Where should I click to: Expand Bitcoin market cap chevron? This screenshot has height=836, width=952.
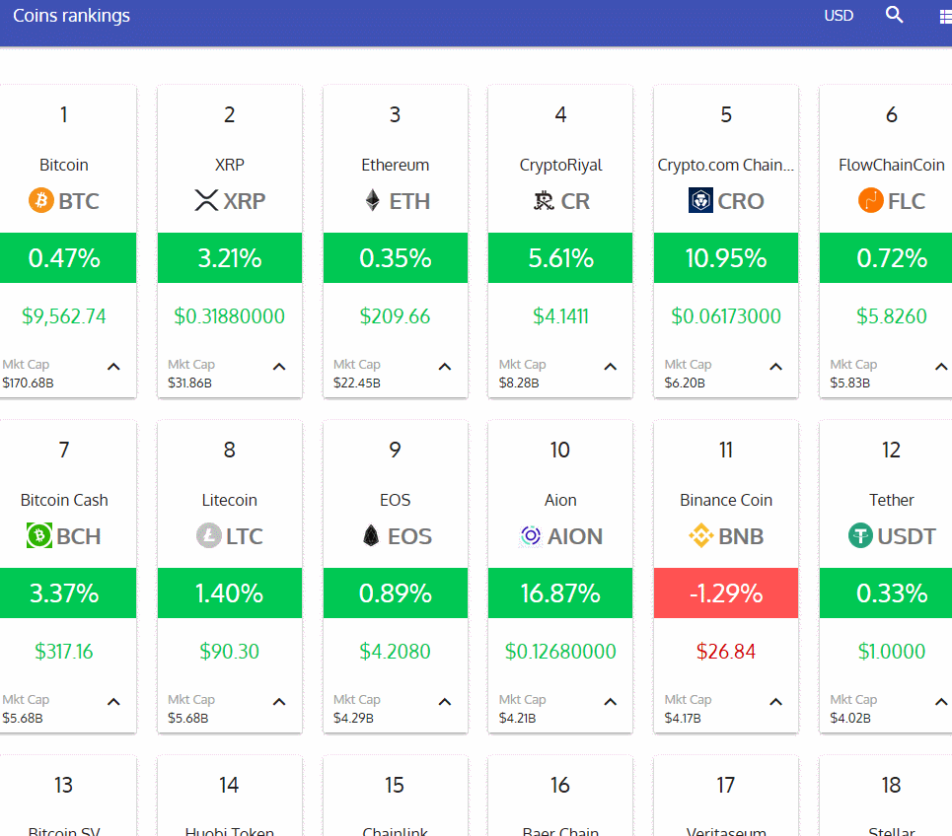point(113,367)
